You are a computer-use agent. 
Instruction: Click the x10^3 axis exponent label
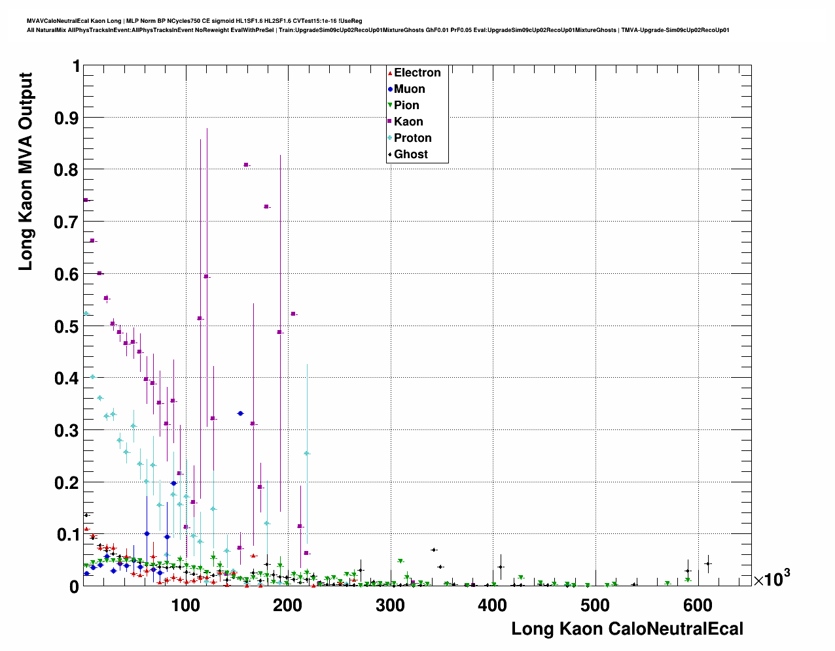pyautogui.click(x=772, y=578)
